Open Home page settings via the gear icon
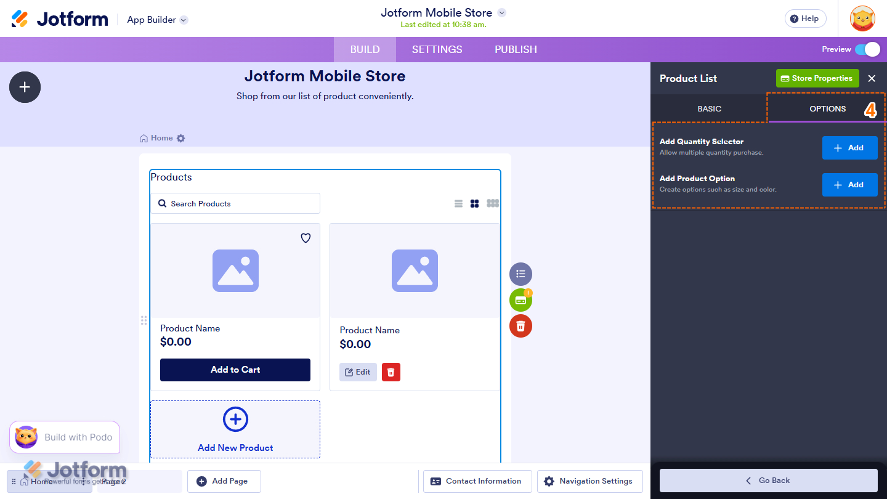887x499 pixels. pos(180,138)
